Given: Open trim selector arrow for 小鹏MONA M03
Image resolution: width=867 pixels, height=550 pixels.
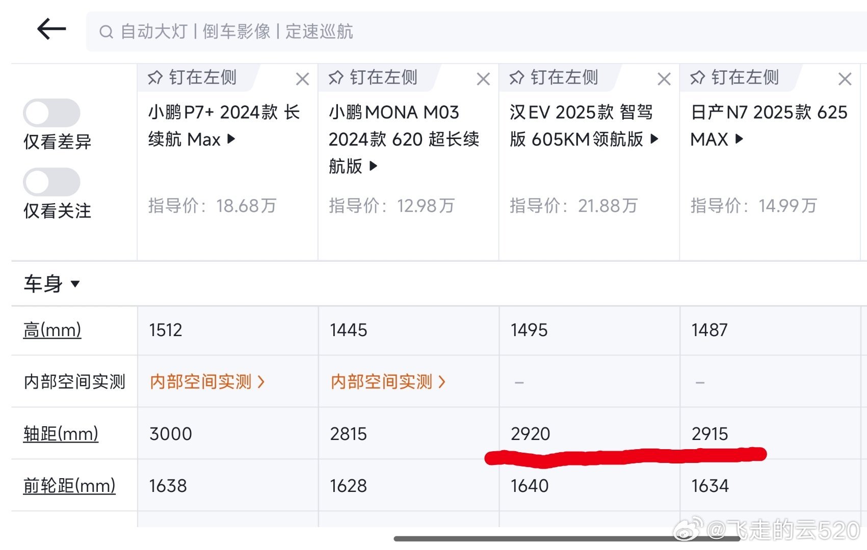Looking at the screenshot, I should 374,166.
